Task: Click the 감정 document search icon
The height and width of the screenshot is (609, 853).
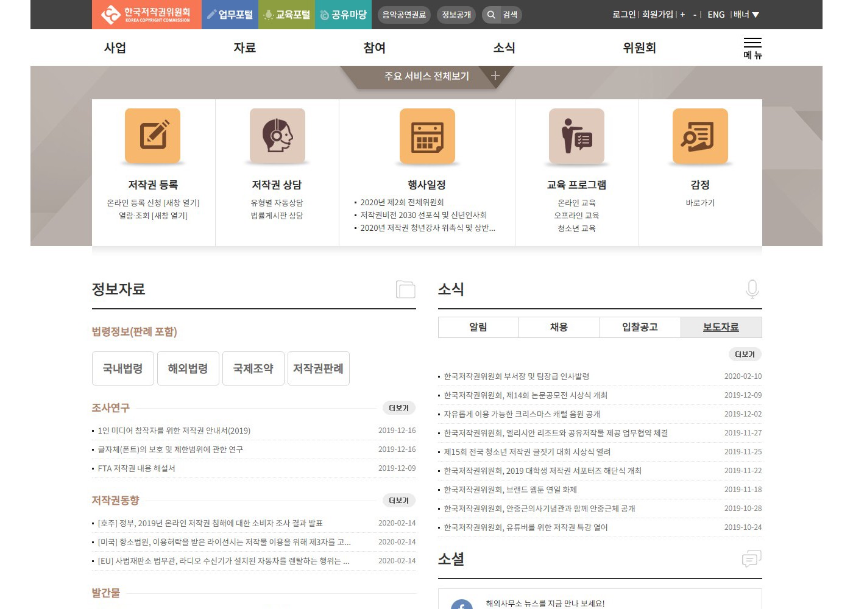Action: 700,136
